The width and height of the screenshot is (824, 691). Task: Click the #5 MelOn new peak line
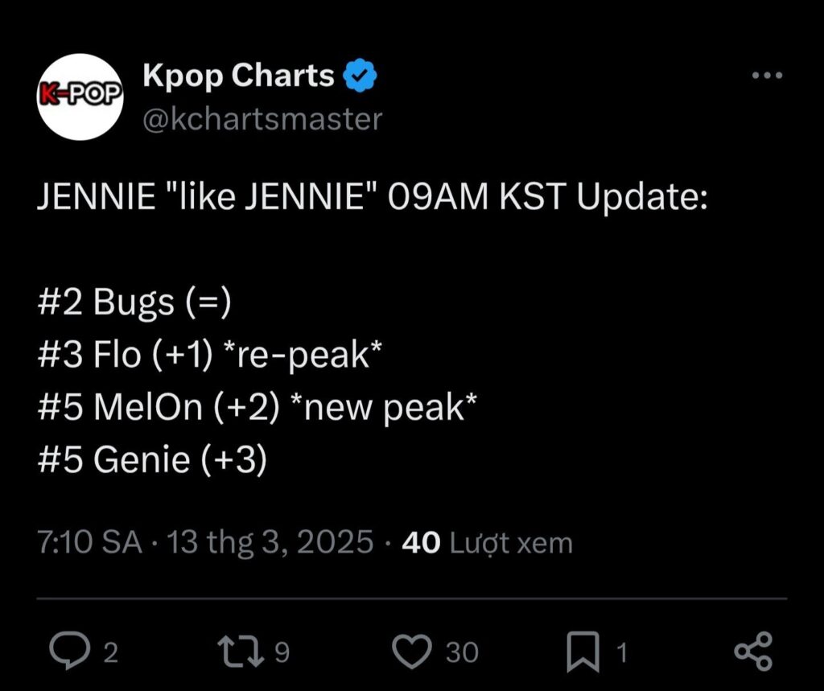[257, 408]
